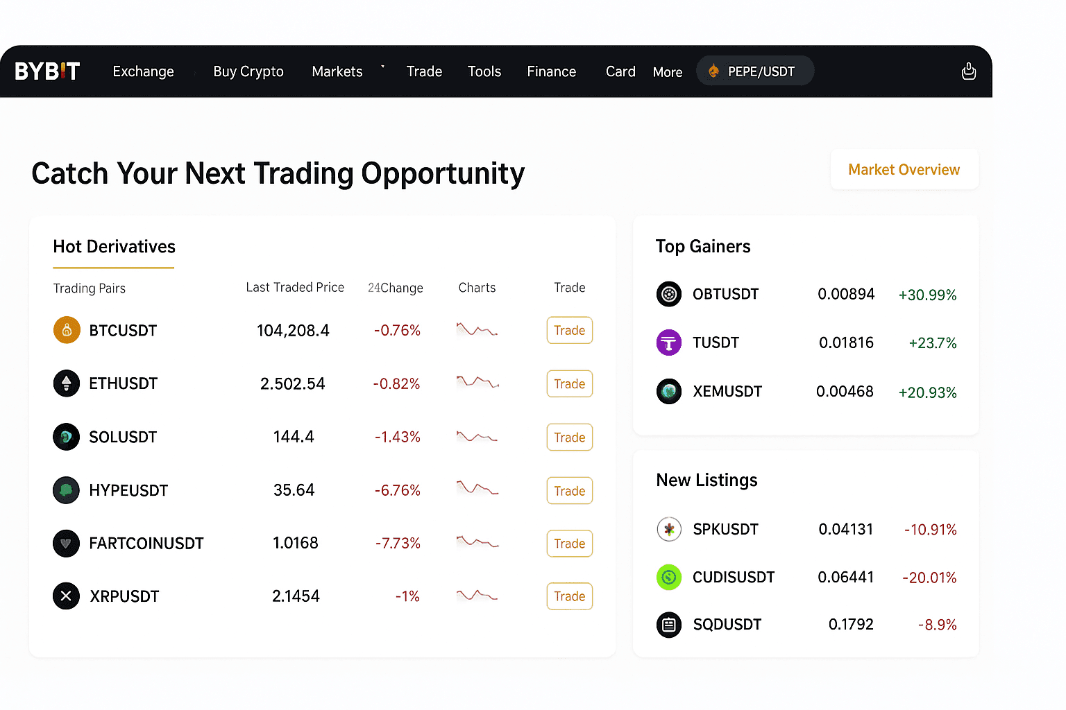
Task: Click the Bybit logo
Action: pyautogui.click(x=47, y=71)
